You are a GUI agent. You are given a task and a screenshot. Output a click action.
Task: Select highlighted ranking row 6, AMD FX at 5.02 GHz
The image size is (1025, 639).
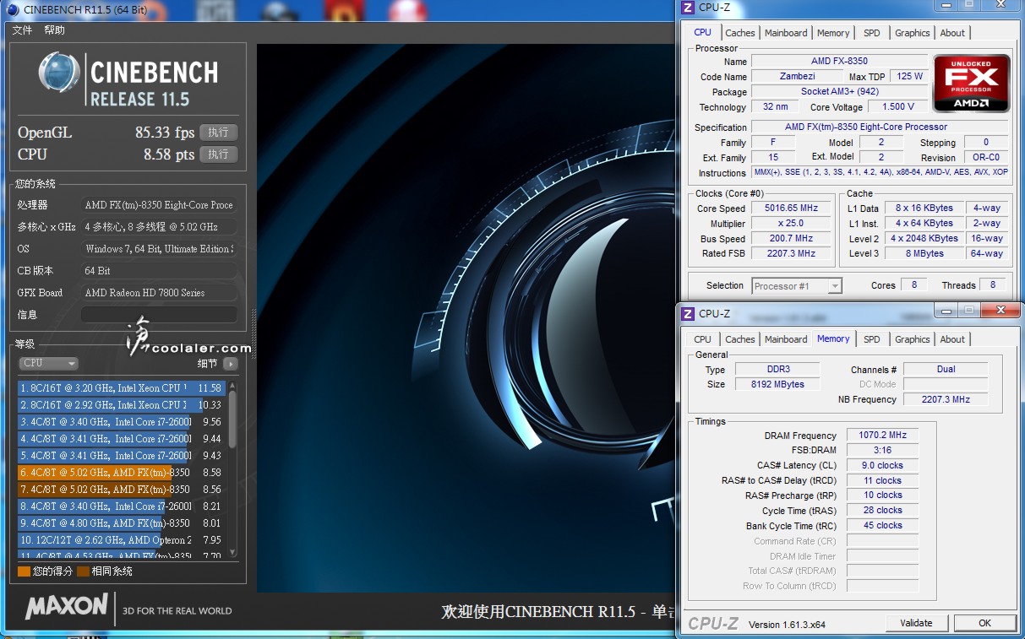click(122, 473)
